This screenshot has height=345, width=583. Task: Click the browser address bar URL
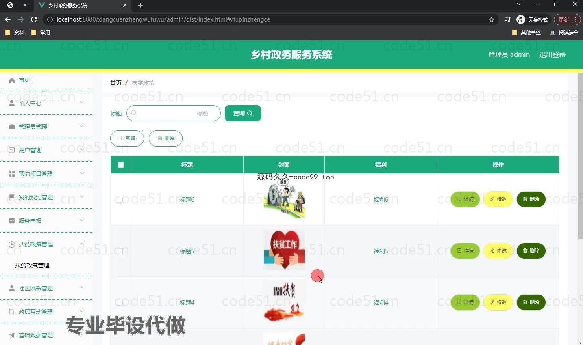click(163, 19)
